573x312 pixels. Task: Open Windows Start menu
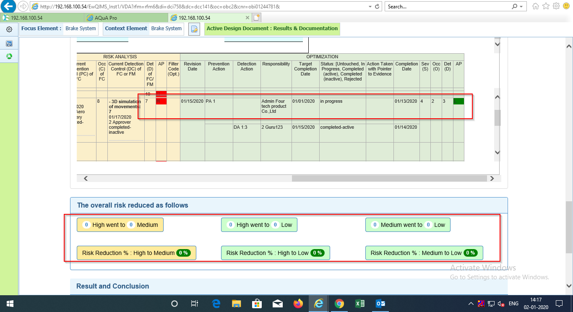point(10,303)
